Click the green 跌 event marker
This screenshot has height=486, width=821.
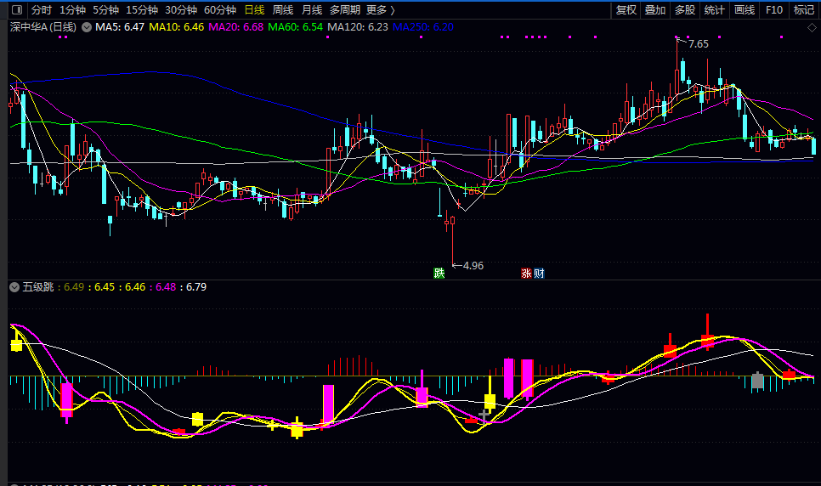439,273
